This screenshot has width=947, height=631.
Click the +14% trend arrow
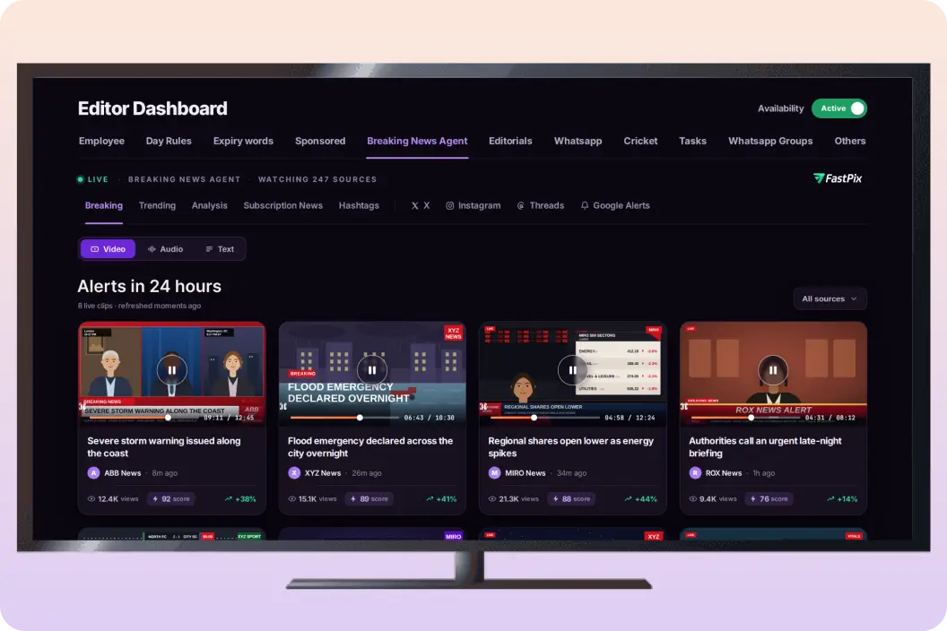pyautogui.click(x=830, y=498)
